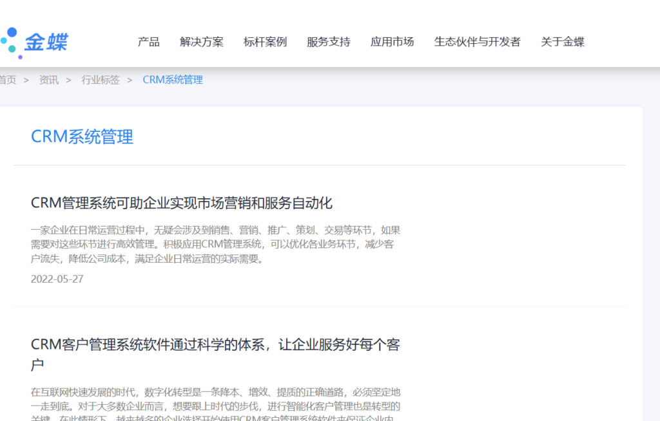The image size is (660, 421).
Task: Select 标杆案例 in the top navigation
Action: 265,42
